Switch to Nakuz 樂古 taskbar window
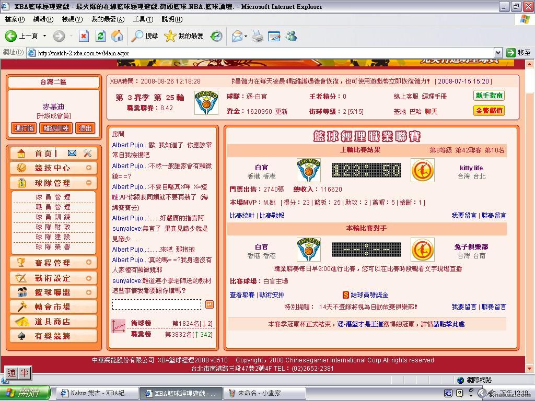The height and width of the screenshot is (401, 535). point(97,393)
